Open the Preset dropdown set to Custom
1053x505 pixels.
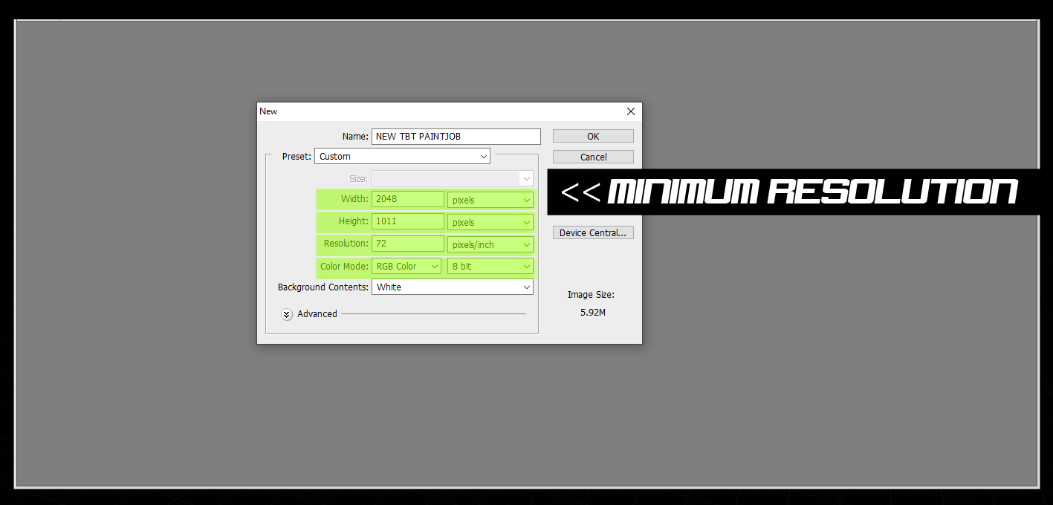402,156
